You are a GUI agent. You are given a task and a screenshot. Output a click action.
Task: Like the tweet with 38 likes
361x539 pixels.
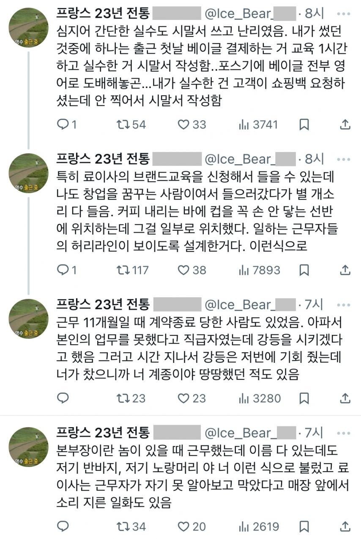(x=183, y=270)
